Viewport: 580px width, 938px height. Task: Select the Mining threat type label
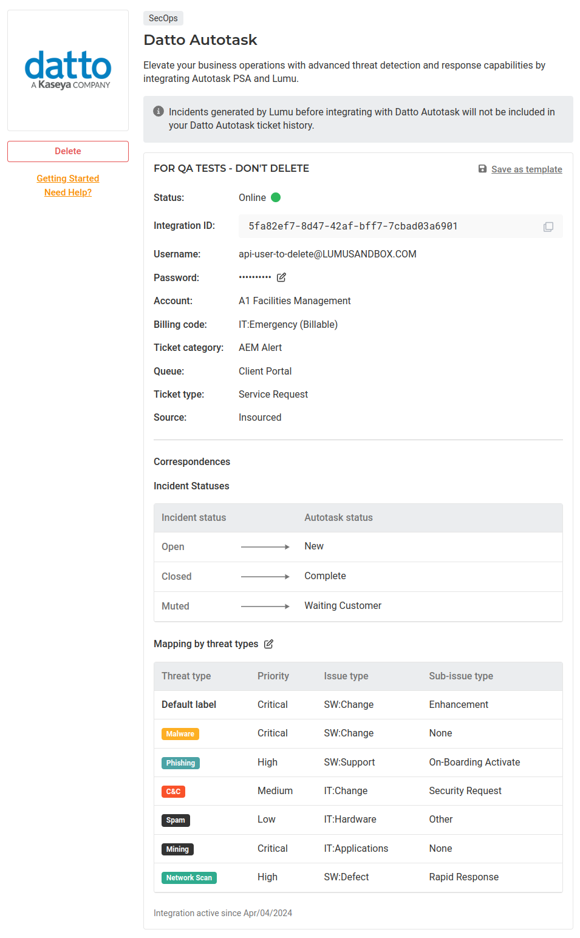tap(177, 849)
